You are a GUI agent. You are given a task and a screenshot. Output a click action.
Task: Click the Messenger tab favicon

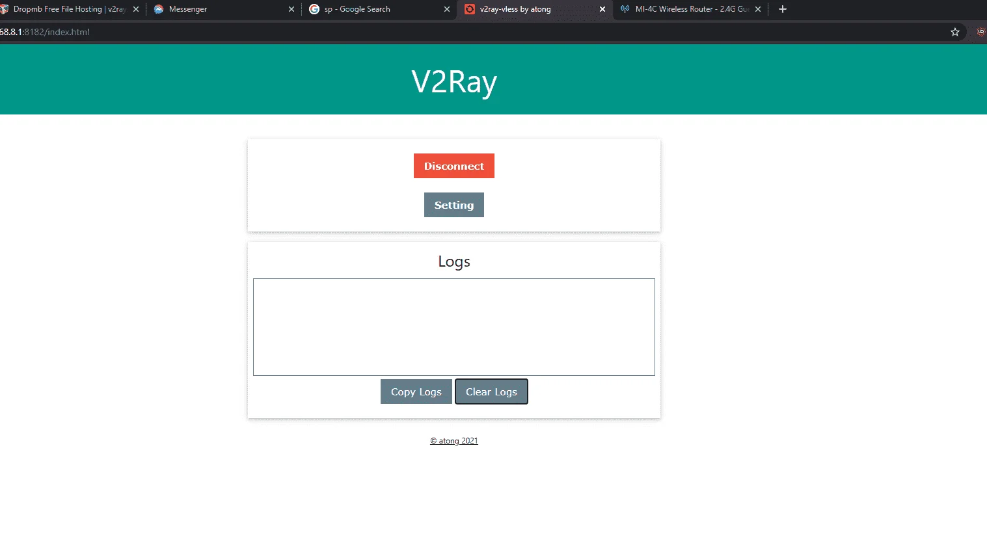tap(159, 9)
